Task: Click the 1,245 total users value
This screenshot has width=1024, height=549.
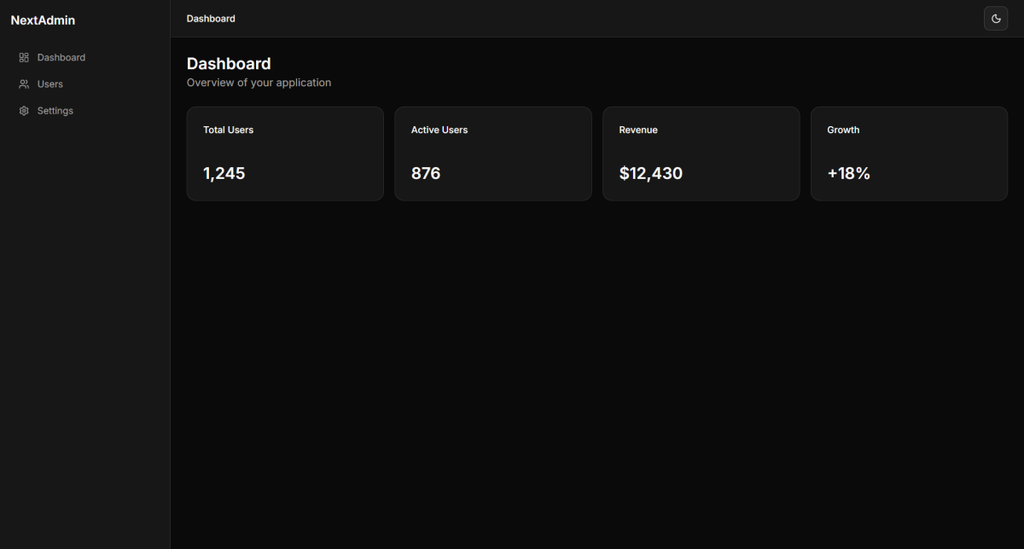Action: [x=224, y=174]
